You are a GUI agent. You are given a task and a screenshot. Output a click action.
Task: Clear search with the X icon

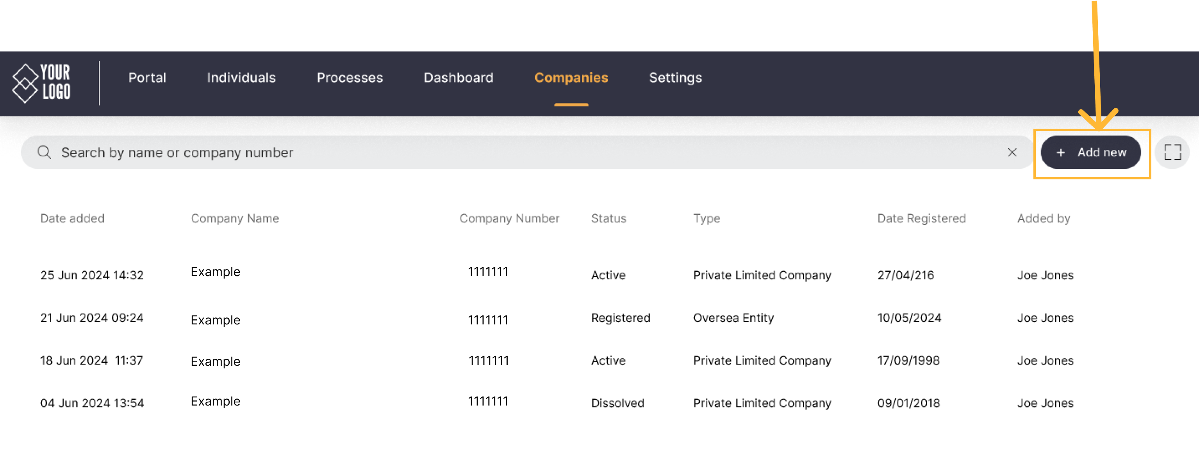click(x=1012, y=152)
